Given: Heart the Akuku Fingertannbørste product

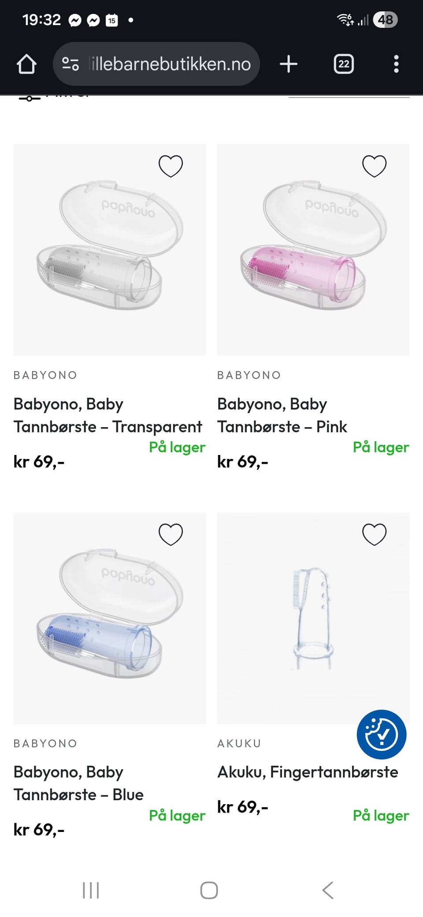Looking at the screenshot, I should click(x=374, y=534).
